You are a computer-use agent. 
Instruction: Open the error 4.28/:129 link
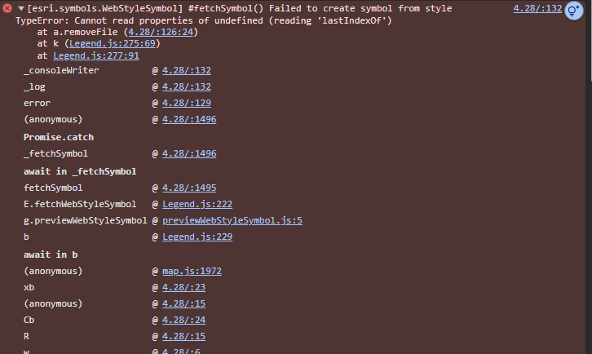[x=187, y=103]
